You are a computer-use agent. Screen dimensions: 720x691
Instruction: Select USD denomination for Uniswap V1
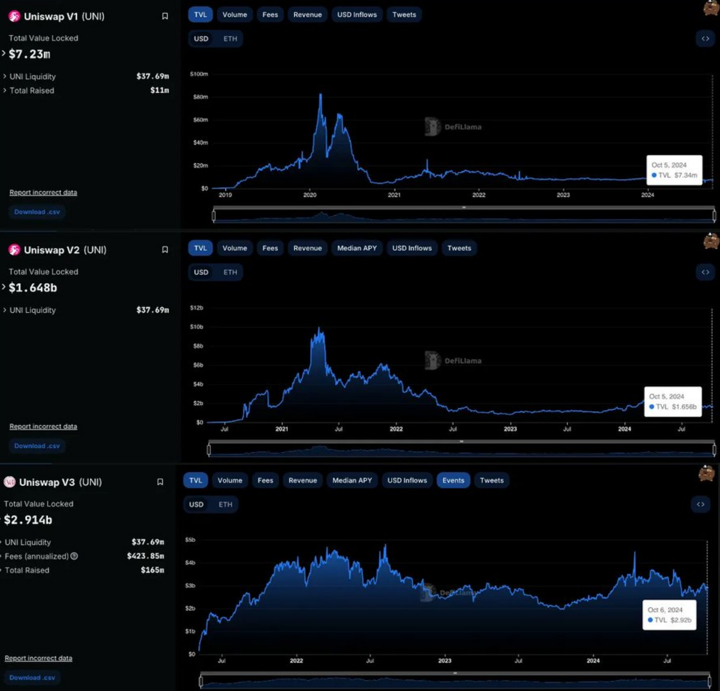(201, 39)
